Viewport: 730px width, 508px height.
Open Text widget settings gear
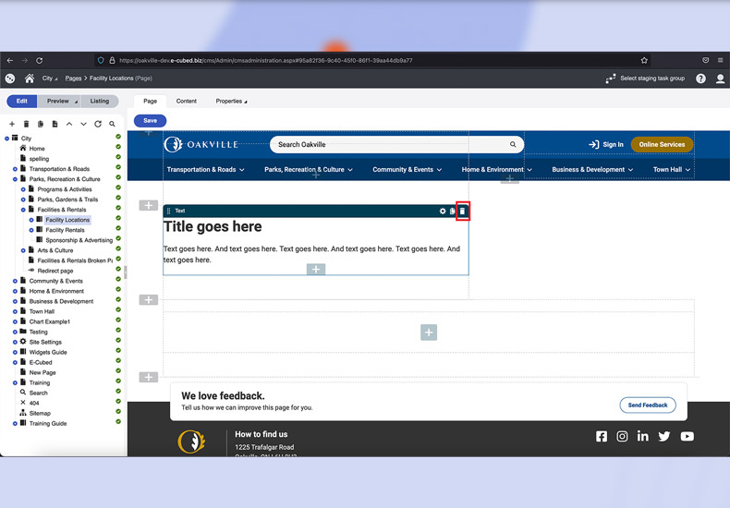pos(443,212)
